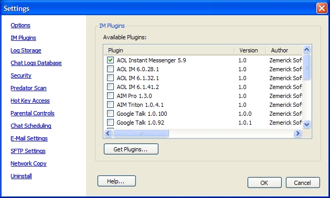Toggle AIM Triton 1.0.4.1 checkbox
This screenshot has width=330, height=198.
110,105
